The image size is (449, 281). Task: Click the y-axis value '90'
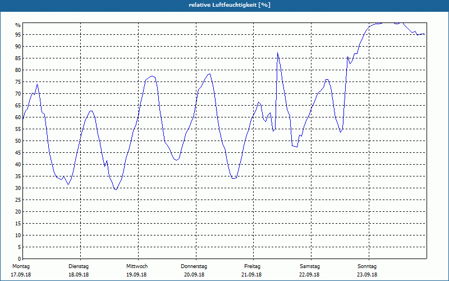click(x=18, y=47)
